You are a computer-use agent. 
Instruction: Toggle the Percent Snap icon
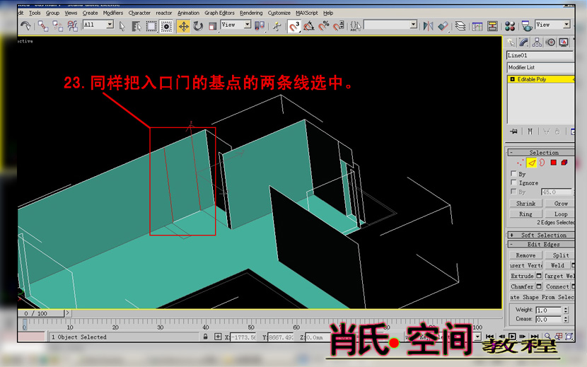coord(323,26)
